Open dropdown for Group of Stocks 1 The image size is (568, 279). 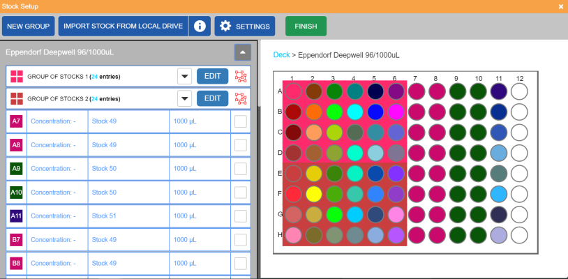click(x=185, y=76)
